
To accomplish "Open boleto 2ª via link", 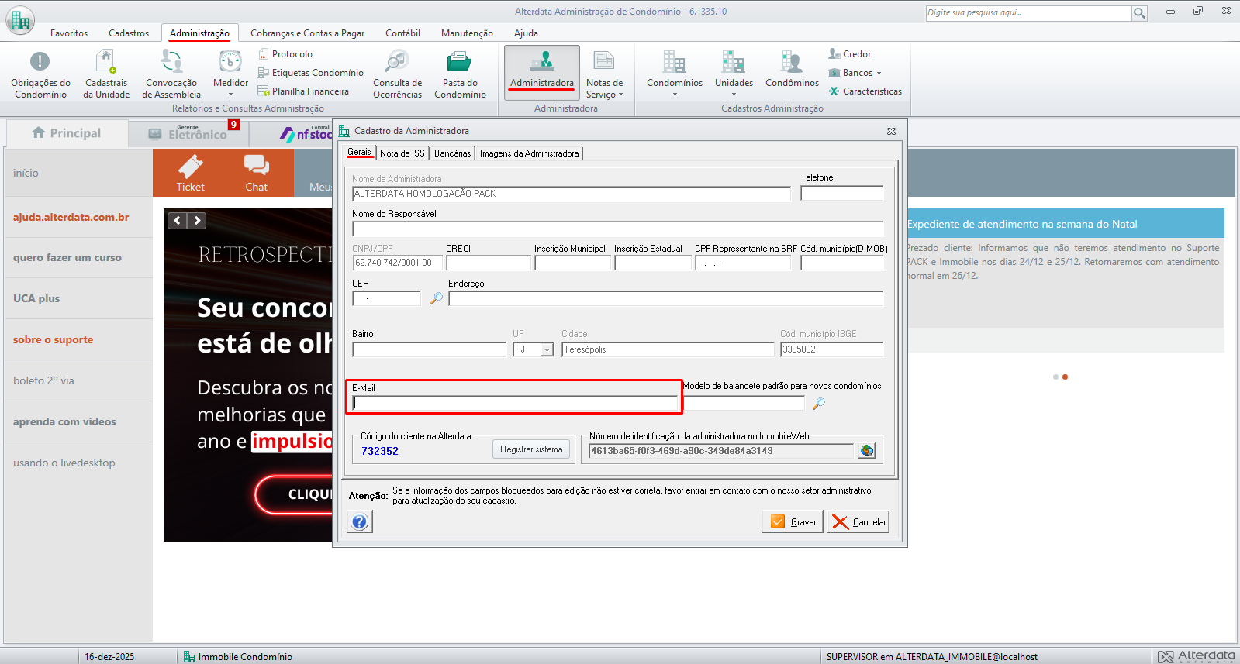I will (43, 380).
